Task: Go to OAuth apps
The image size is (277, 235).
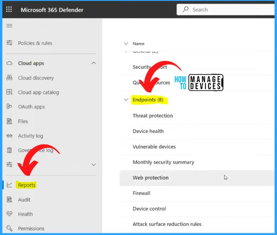Action: point(31,107)
